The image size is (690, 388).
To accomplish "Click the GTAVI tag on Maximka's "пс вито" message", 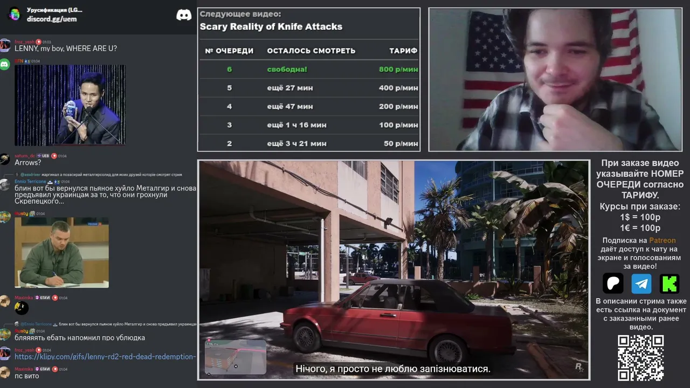I will click(43, 369).
